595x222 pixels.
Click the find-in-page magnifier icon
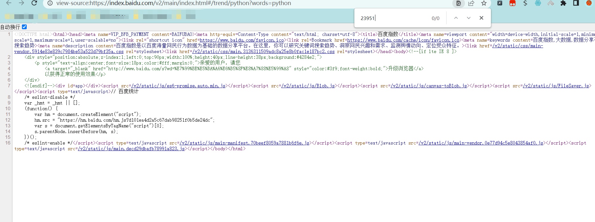click(x=459, y=3)
